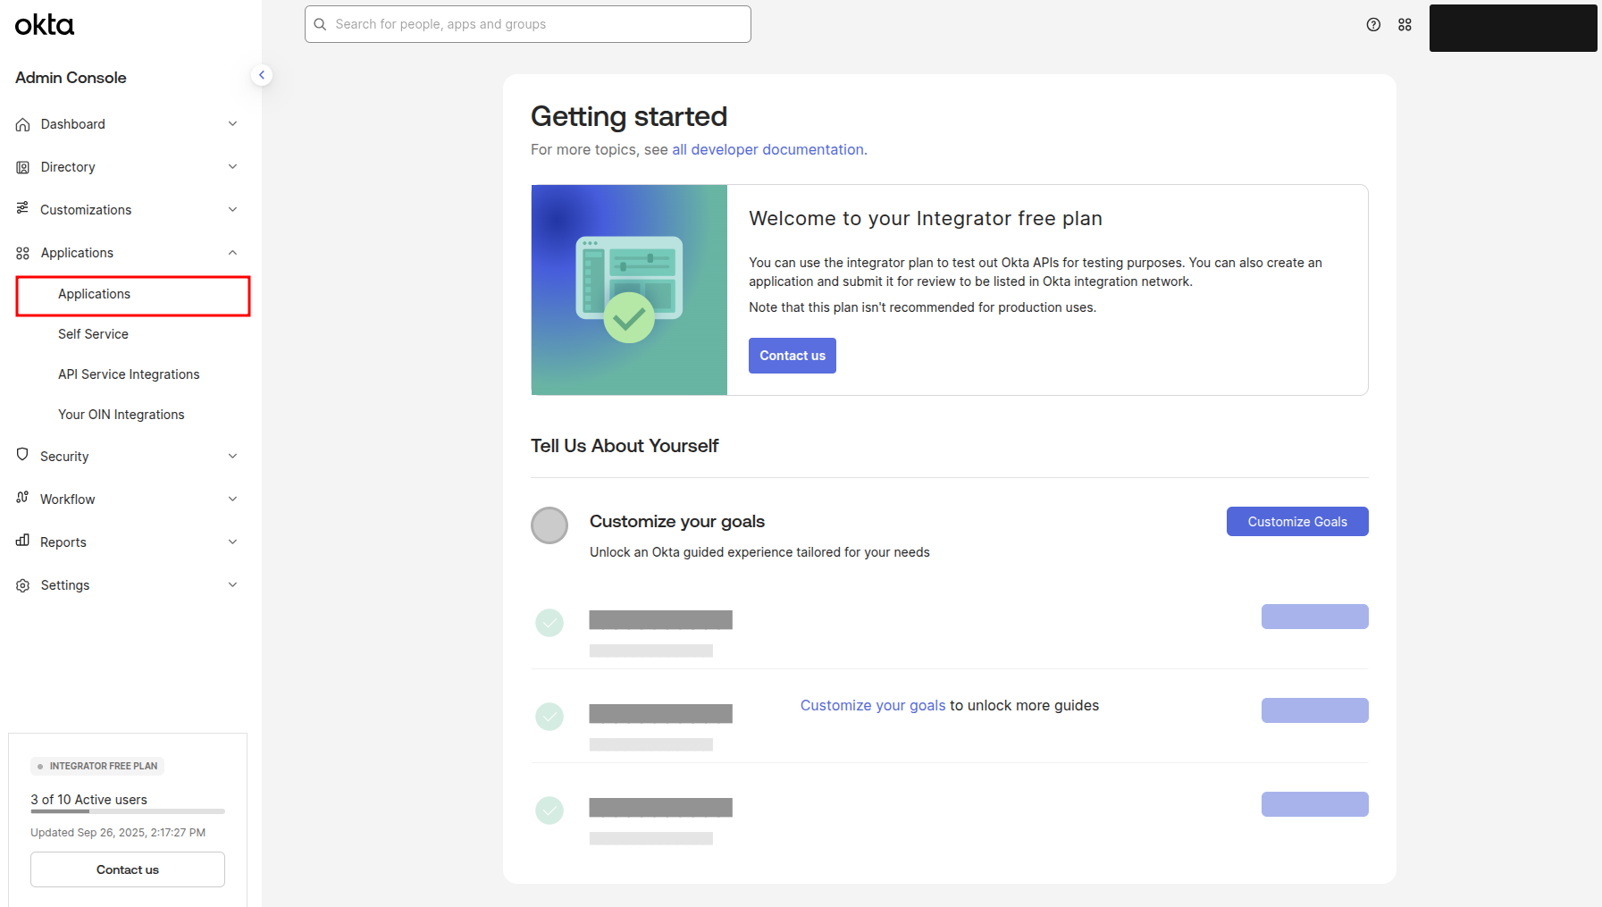Expand the Customizations menu chevron

coord(232,210)
